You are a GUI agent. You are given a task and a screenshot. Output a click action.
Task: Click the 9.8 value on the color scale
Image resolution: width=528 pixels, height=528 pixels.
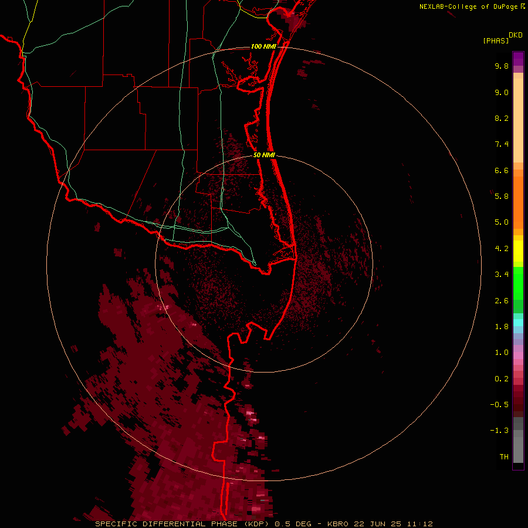[502, 66]
